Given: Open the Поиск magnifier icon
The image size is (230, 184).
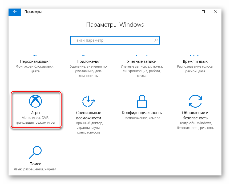Looking at the screenshot, I should pyautogui.click(x=35, y=152).
